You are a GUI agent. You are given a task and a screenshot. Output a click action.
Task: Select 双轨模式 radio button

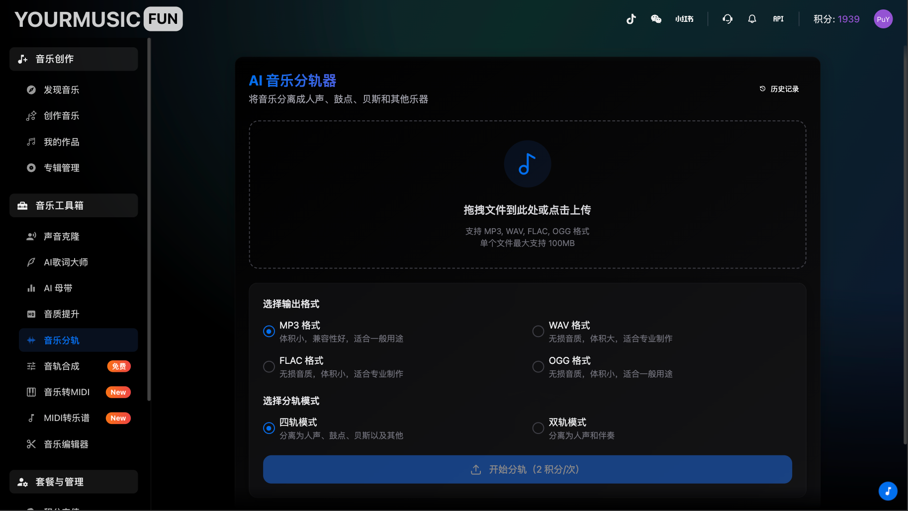(x=538, y=428)
